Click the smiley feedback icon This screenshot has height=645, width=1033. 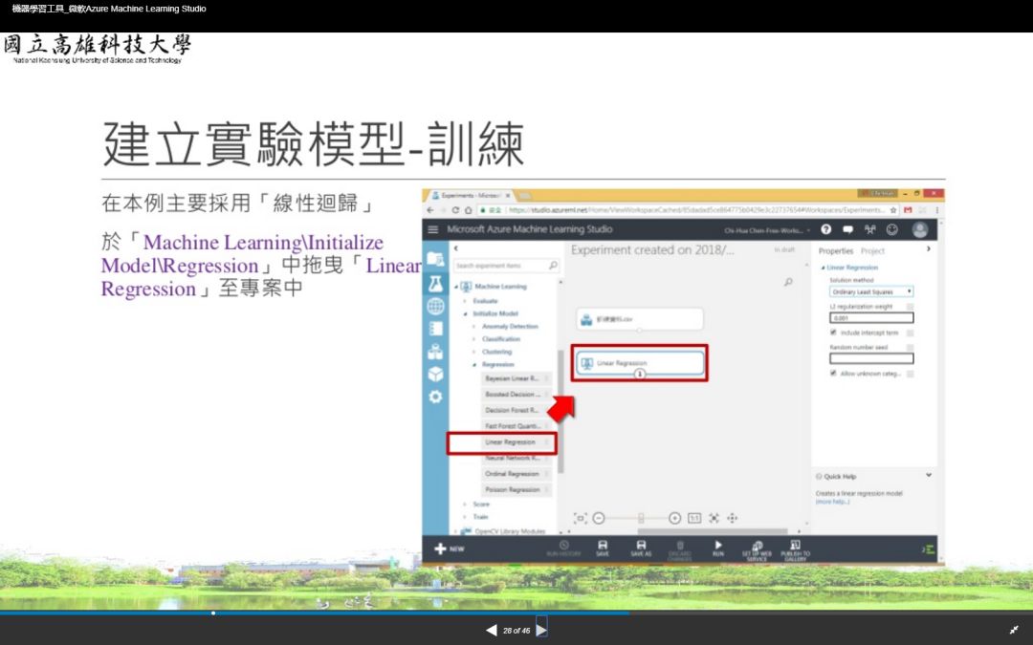[892, 229]
